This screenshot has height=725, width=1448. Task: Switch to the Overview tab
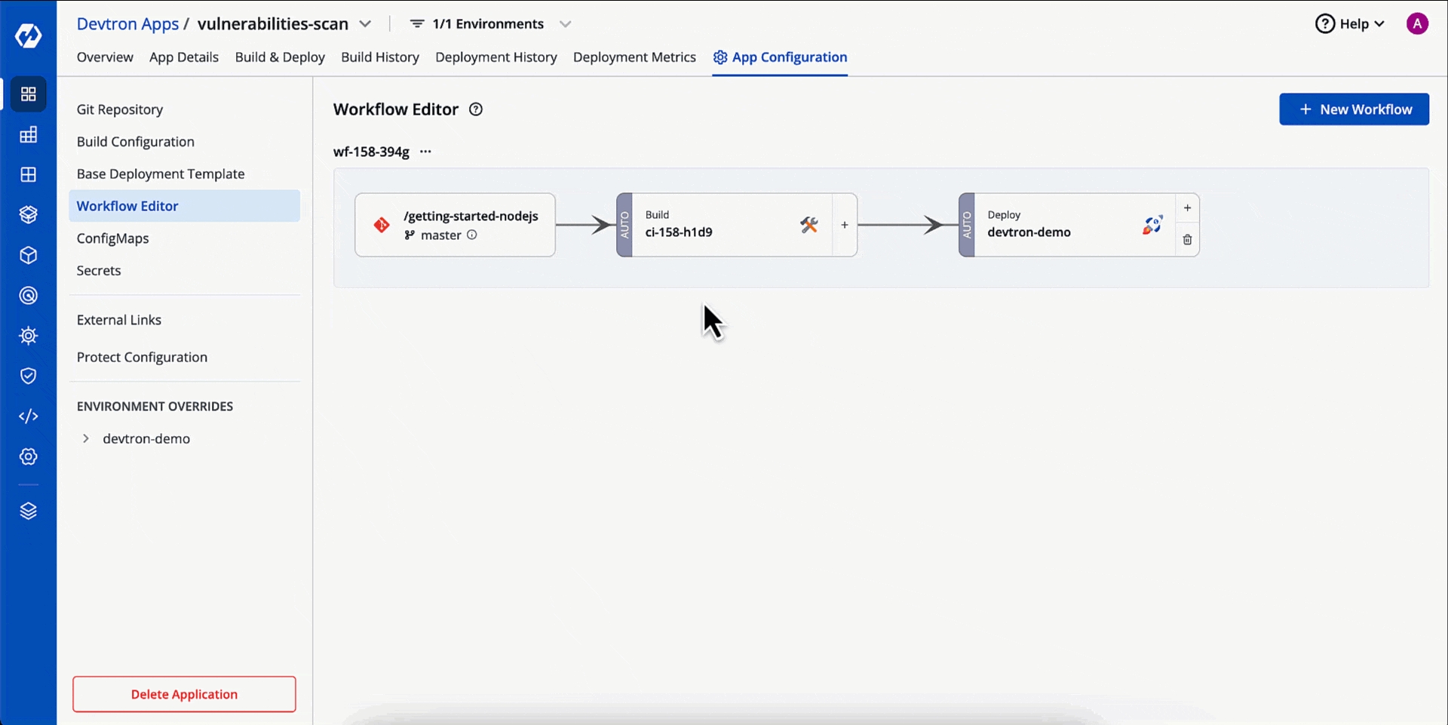pyautogui.click(x=105, y=57)
